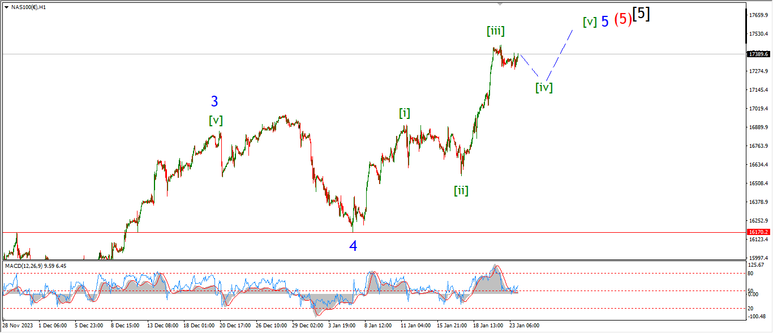Viewport: 773px width, 333px height.
Task: Select the NAS100(€),H1 chart title
Action: point(28,7)
